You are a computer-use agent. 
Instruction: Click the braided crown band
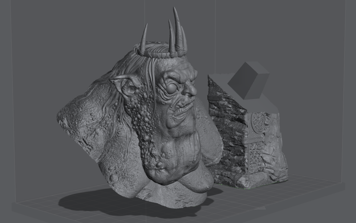pos(158,54)
